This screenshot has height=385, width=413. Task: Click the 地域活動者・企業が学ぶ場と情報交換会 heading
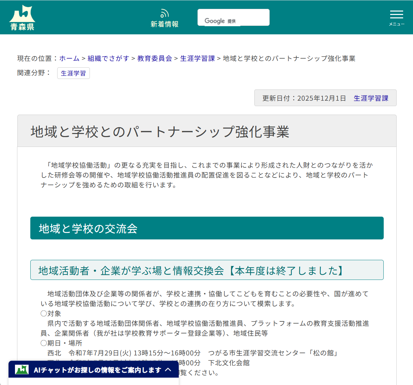tap(191, 270)
